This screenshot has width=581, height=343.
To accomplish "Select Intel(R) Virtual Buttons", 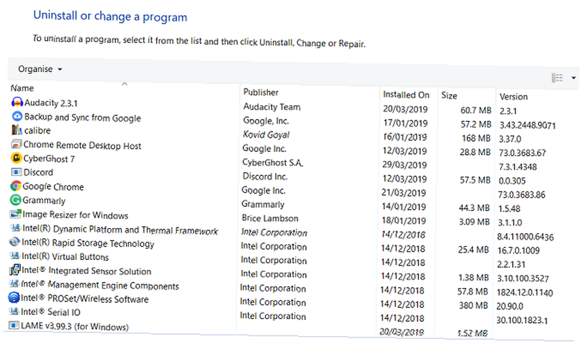I will pos(65,256).
